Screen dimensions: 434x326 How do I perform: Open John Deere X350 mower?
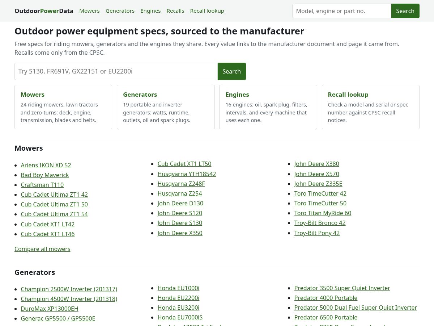click(180, 233)
